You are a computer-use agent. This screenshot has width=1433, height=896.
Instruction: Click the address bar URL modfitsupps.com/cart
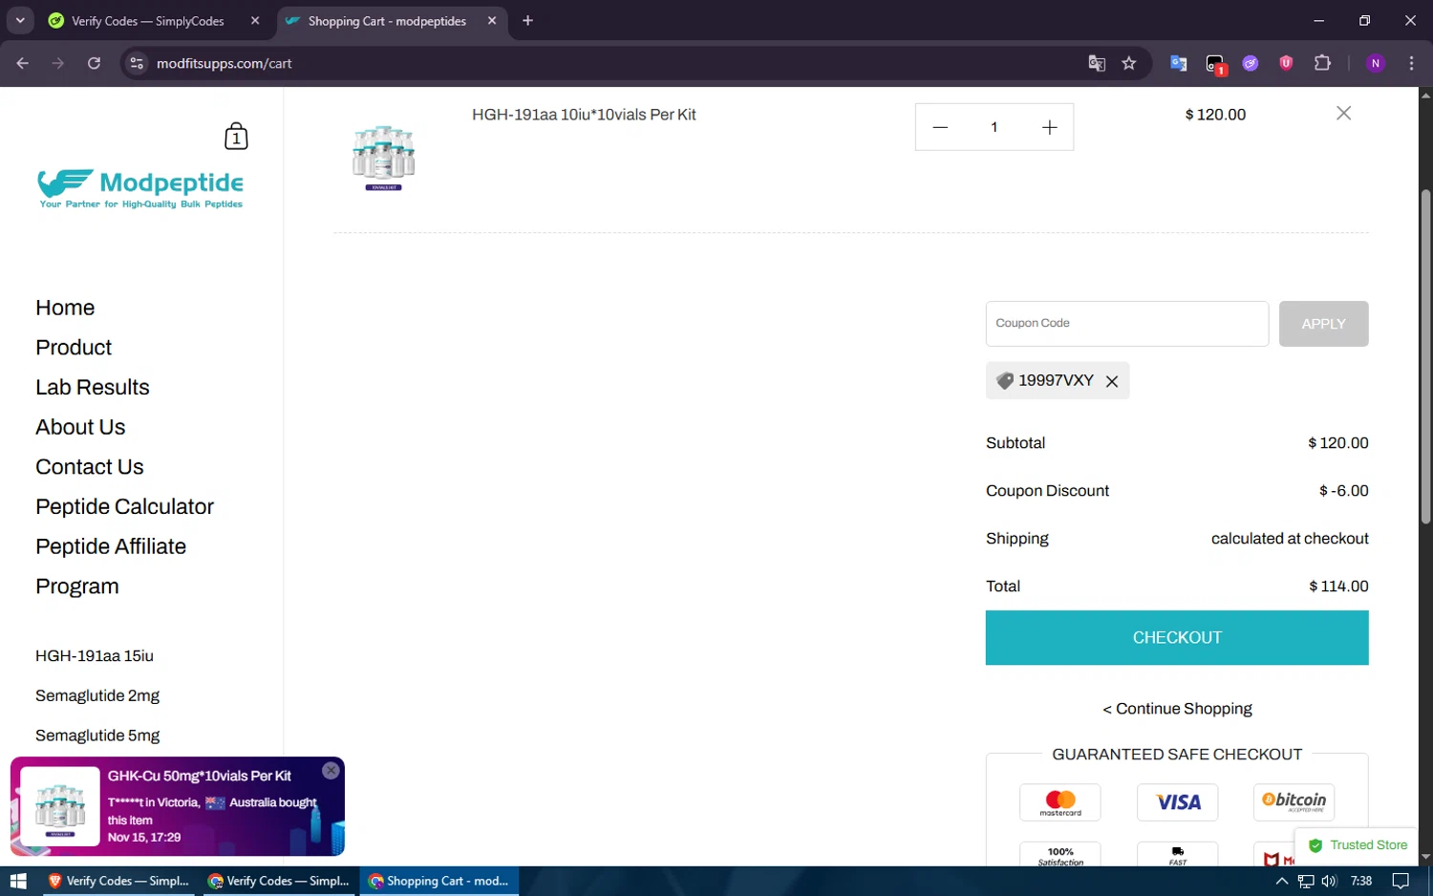click(224, 64)
